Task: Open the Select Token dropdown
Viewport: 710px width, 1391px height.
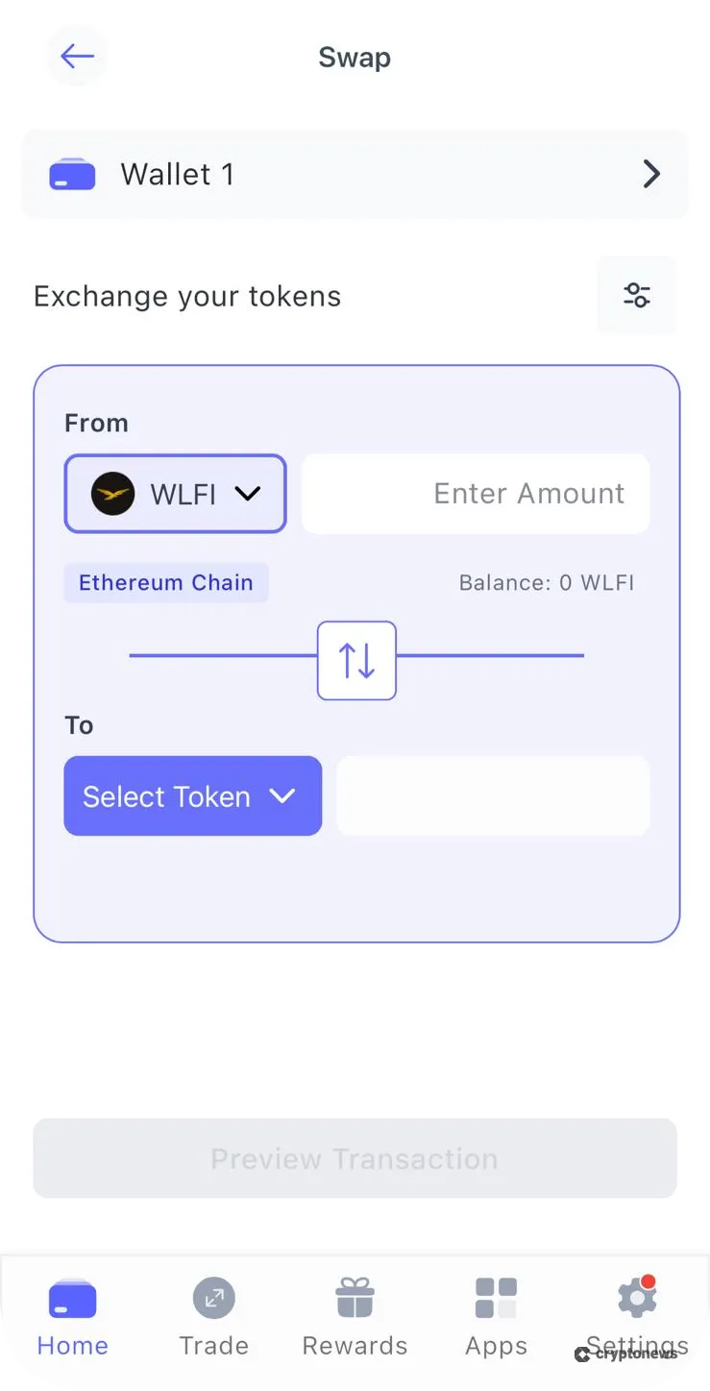Action: point(192,795)
